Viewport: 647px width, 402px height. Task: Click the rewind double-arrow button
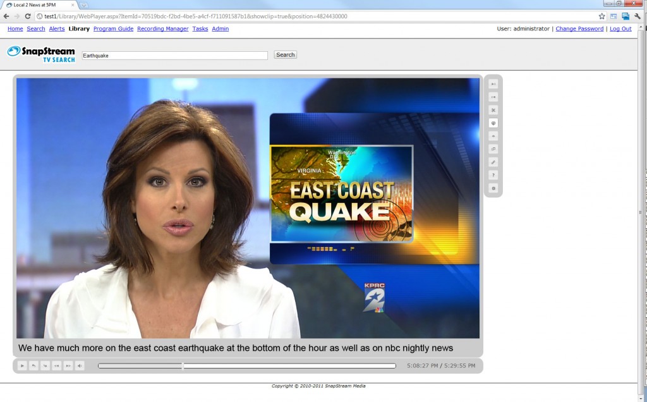(x=56, y=365)
